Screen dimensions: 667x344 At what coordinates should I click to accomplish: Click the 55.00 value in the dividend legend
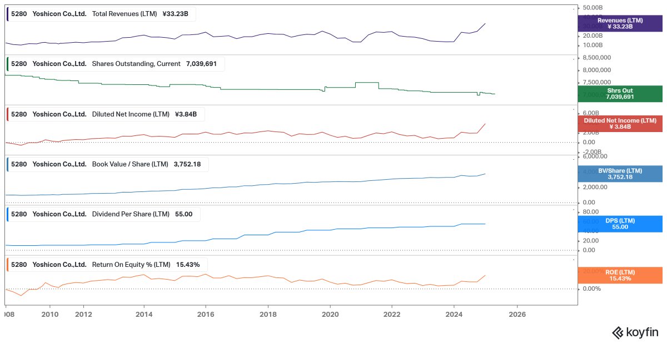183,214
